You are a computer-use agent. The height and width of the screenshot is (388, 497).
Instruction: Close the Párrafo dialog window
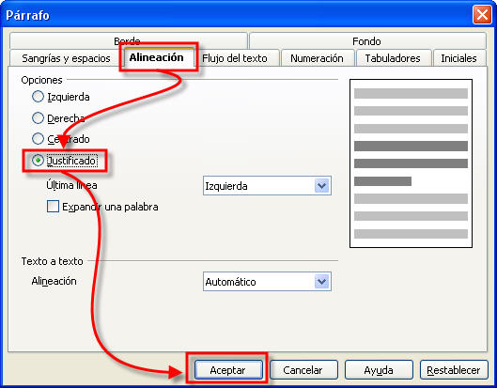pos(482,15)
